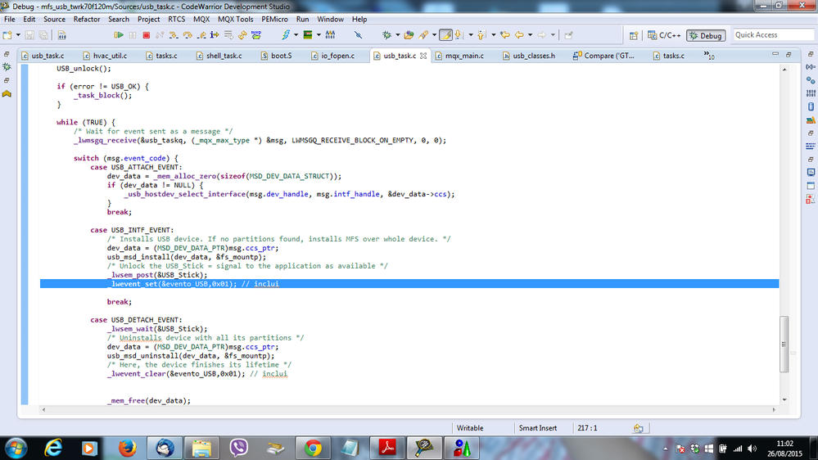This screenshot has height=460, width=818.
Task: Click the Step Return icon
Action: (201, 35)
